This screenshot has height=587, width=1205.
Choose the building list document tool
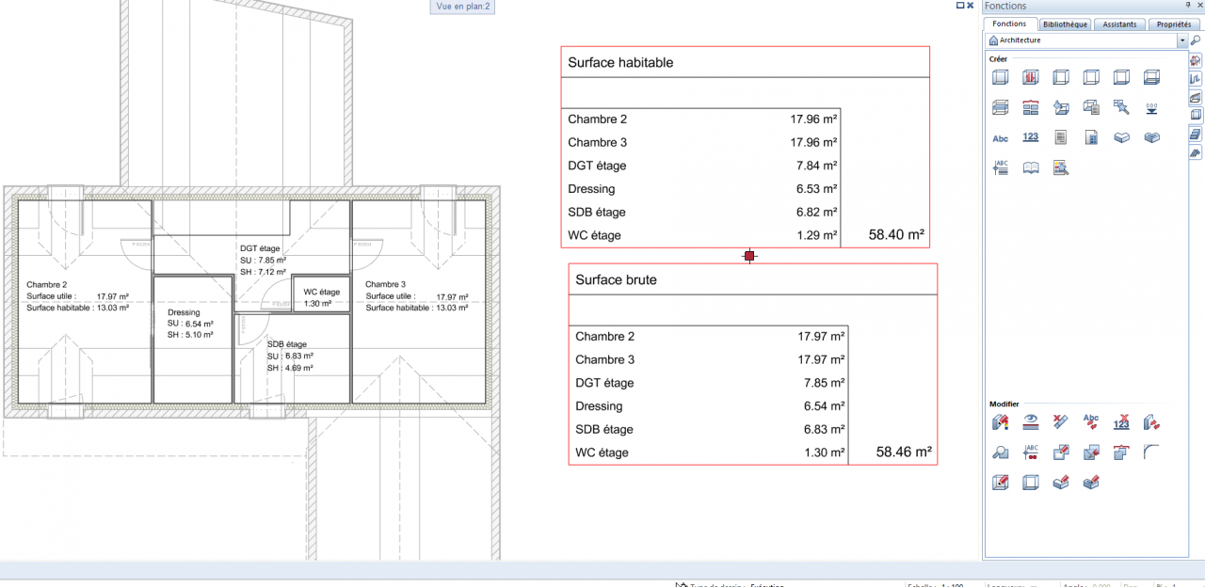pos(1091,137)
